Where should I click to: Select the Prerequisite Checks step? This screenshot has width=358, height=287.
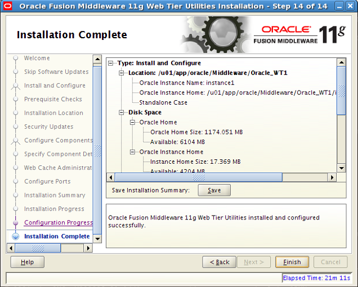click(53, 99)
